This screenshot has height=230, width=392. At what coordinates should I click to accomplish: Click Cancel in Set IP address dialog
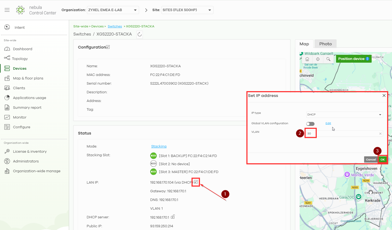click(x=371, y=159)
